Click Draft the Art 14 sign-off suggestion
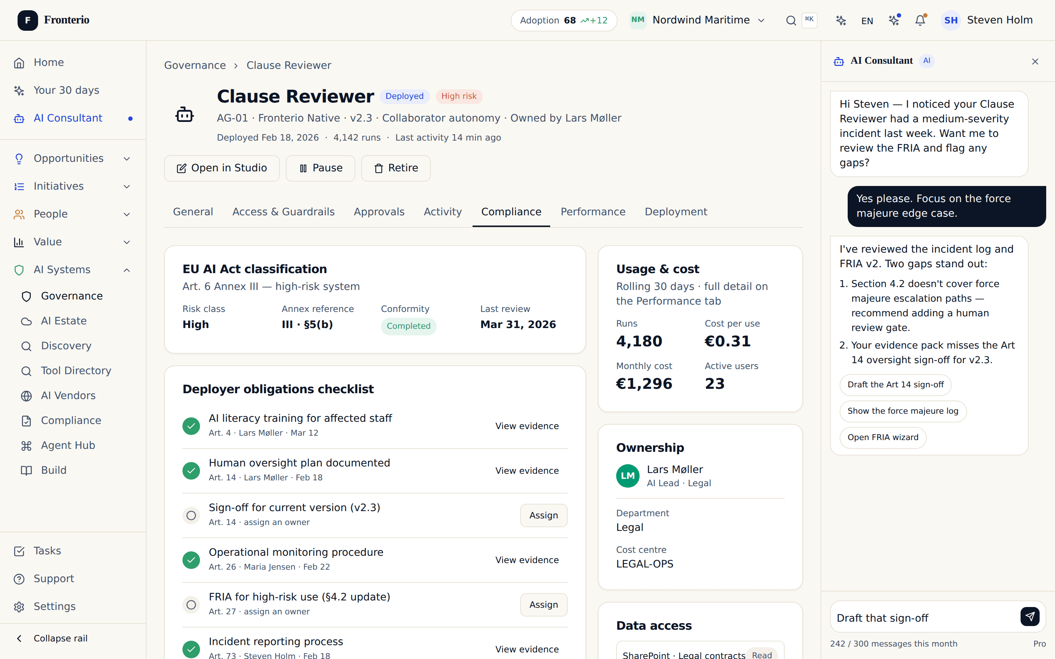This screenshot has height=659, width=1055. (895, 385)
